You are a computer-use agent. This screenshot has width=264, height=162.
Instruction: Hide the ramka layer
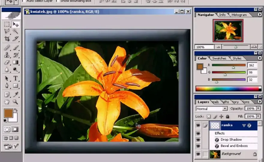(198, 125)
